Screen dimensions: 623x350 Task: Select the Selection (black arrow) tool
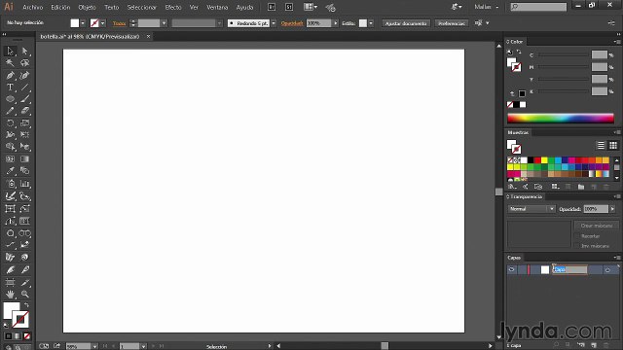[x=10, y=51]
